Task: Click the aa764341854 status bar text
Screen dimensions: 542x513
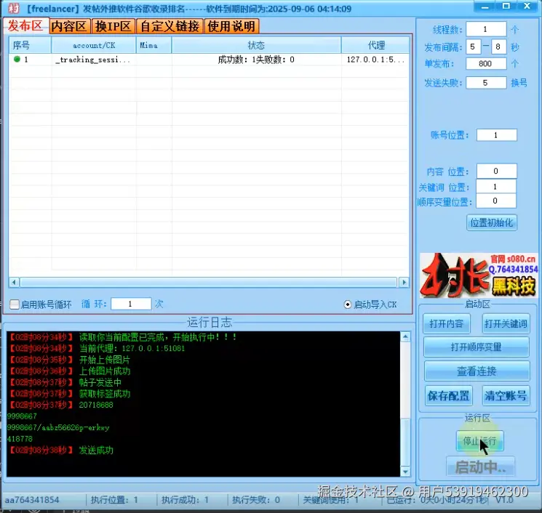Action: coord(32,499)
